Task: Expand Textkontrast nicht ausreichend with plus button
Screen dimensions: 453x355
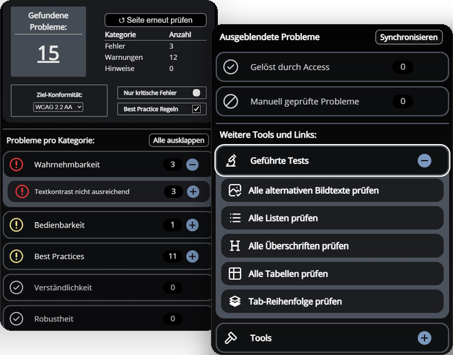Action: pos(193,192)
